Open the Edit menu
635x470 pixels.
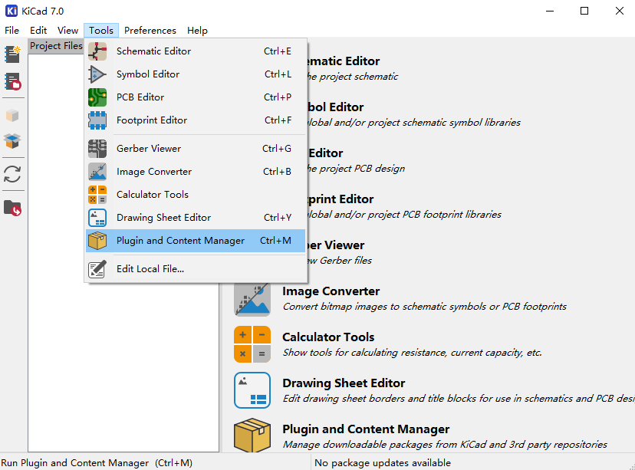[38, 31]
